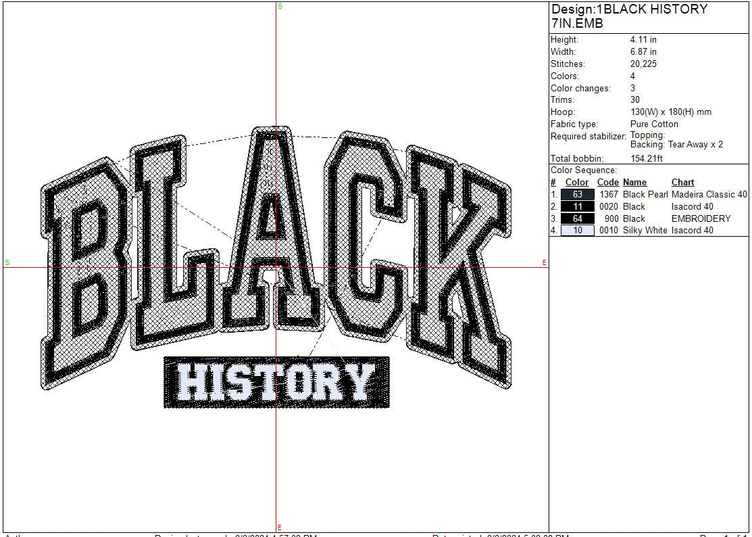Viewport: 752px width, 537px height.
Task: Click the Color column header
Action: pos(576,183)
